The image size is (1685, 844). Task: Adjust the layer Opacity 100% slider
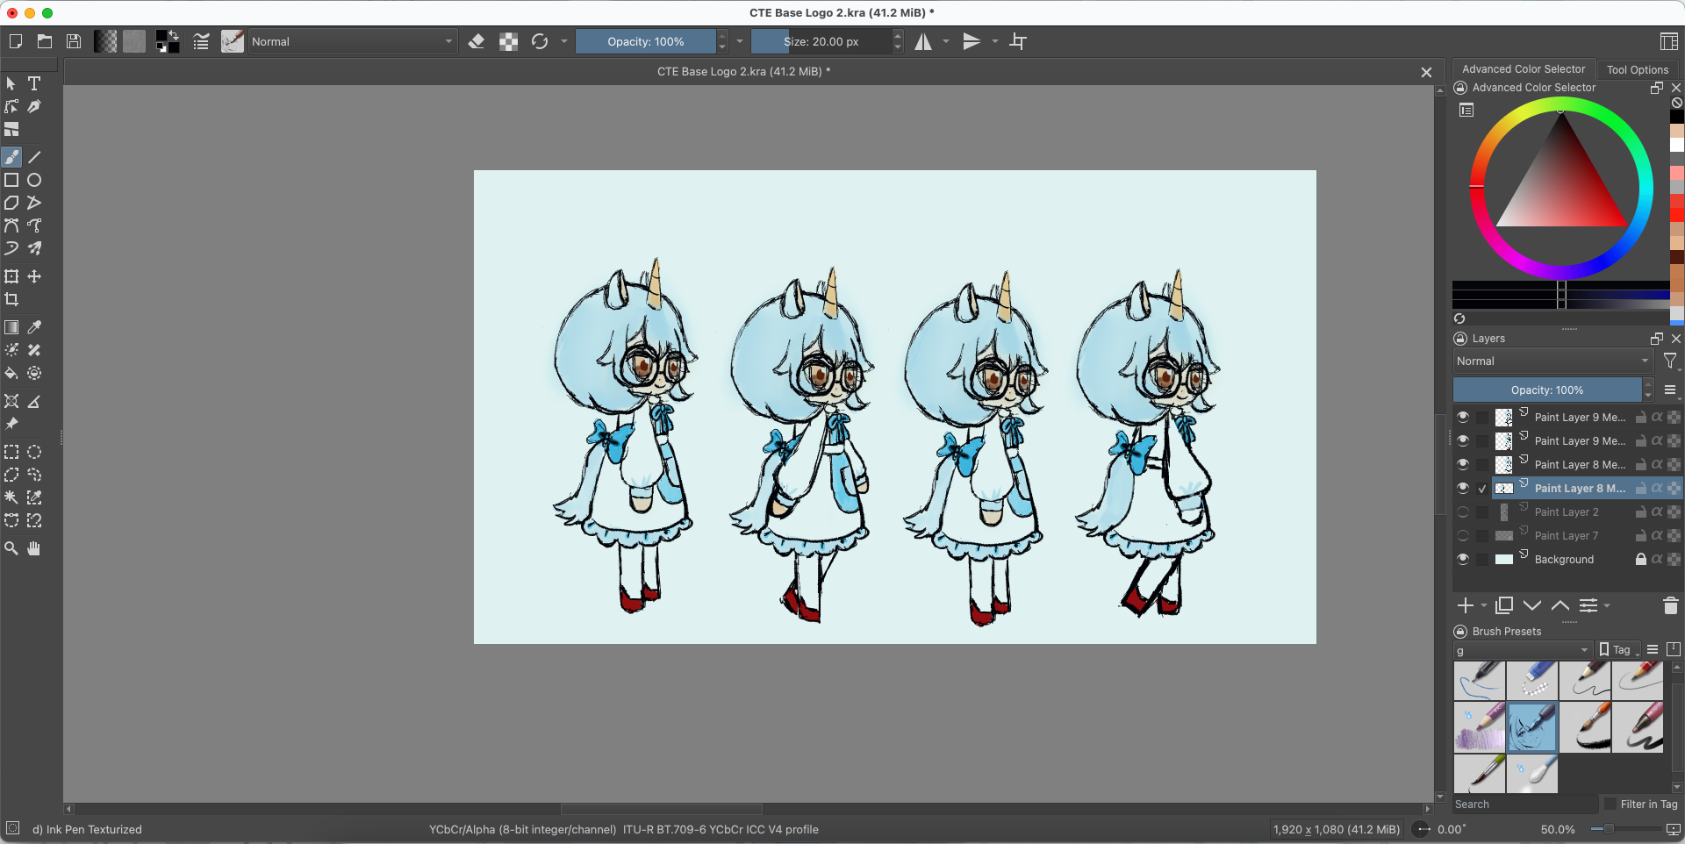1547,390
